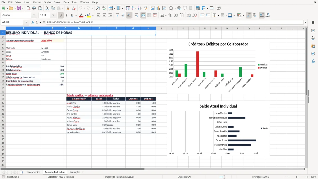Click the Copy icon in the toolbar

[53, 8]
